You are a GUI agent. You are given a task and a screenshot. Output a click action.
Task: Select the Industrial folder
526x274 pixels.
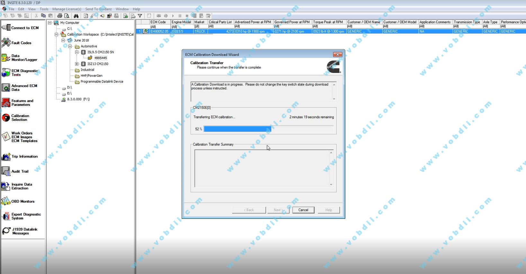87,70
